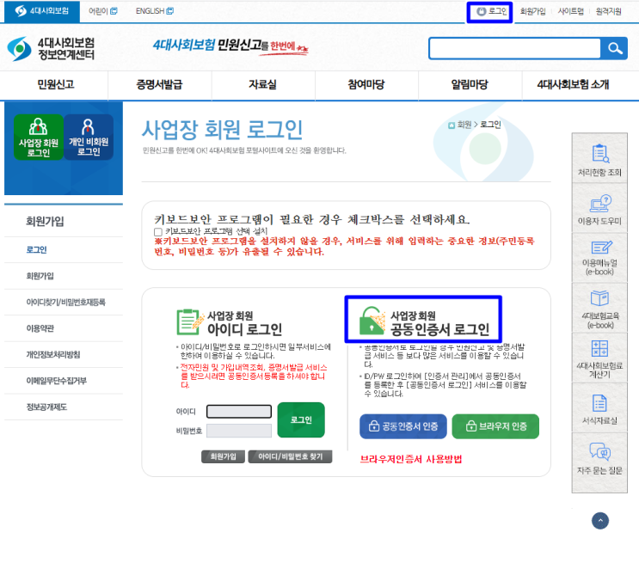Viewport: 639px width, 563px height.
Task: Click the magnifier search button
Action: (614, 49)
